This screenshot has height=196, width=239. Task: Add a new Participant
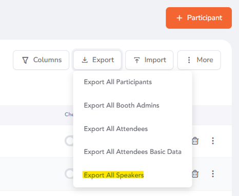(x=198, y=18)
